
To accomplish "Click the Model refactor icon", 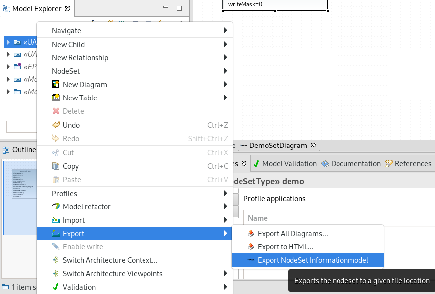I will click(x=56, y=207).
